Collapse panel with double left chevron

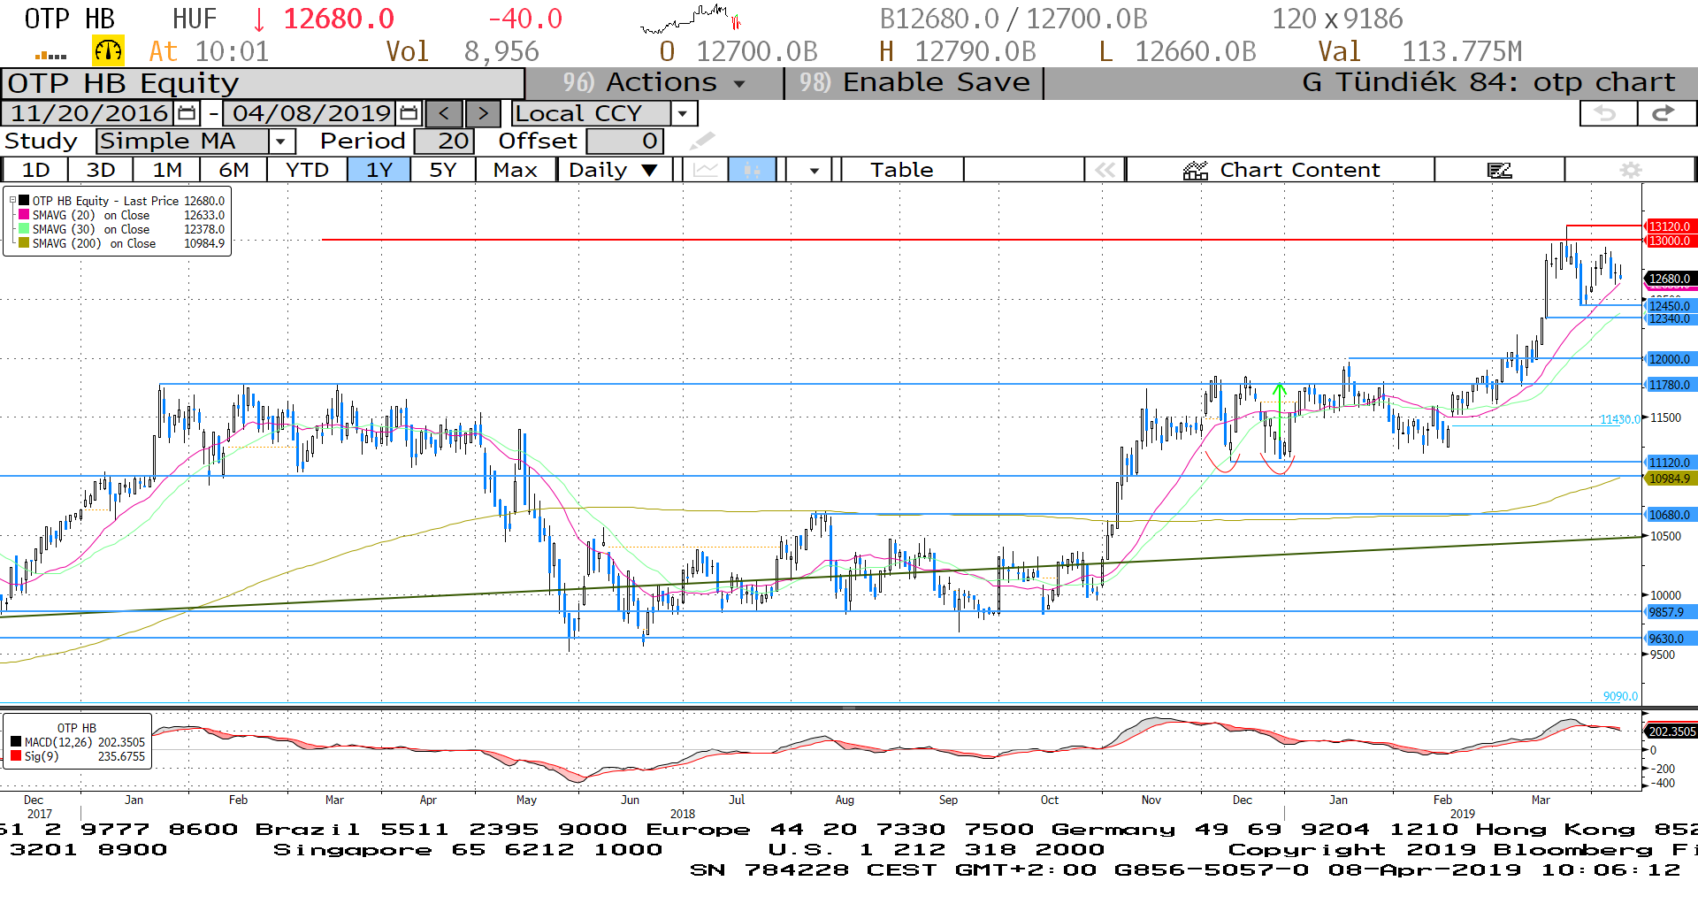point(1105,170)
